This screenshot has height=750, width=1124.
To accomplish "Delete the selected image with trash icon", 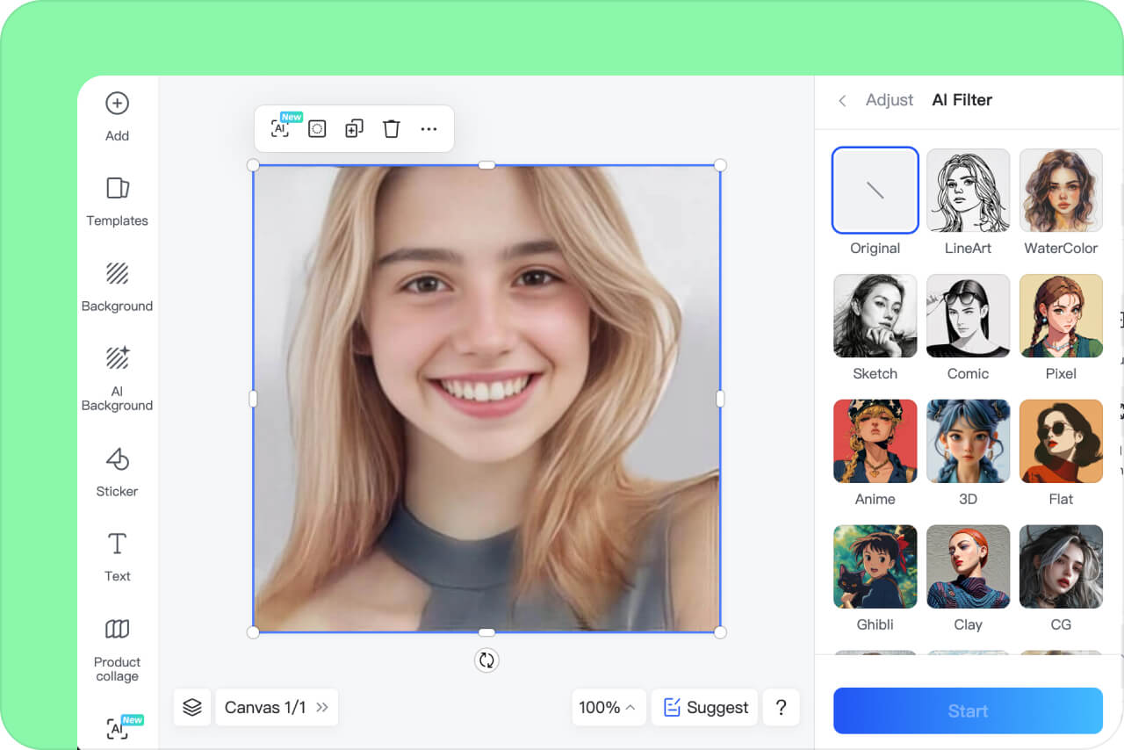I will coord(392,129).
